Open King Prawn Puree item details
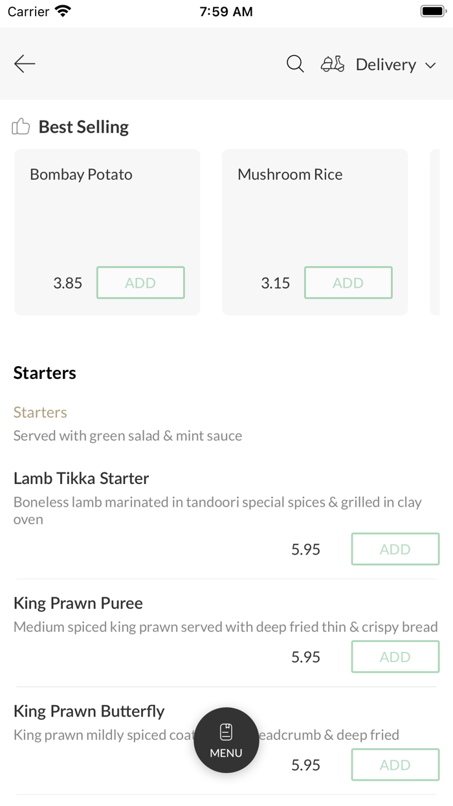 coord(78,603)
